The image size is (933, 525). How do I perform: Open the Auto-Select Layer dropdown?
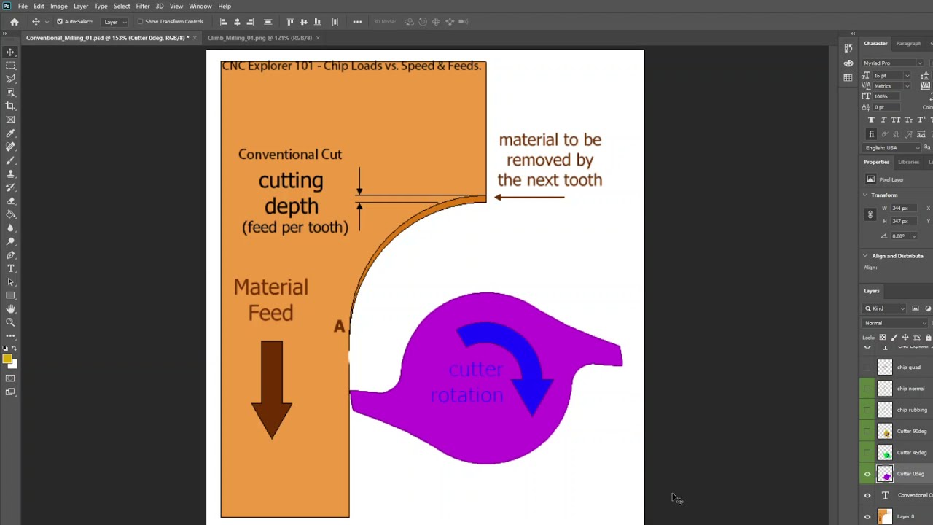[x=116, y=22]
